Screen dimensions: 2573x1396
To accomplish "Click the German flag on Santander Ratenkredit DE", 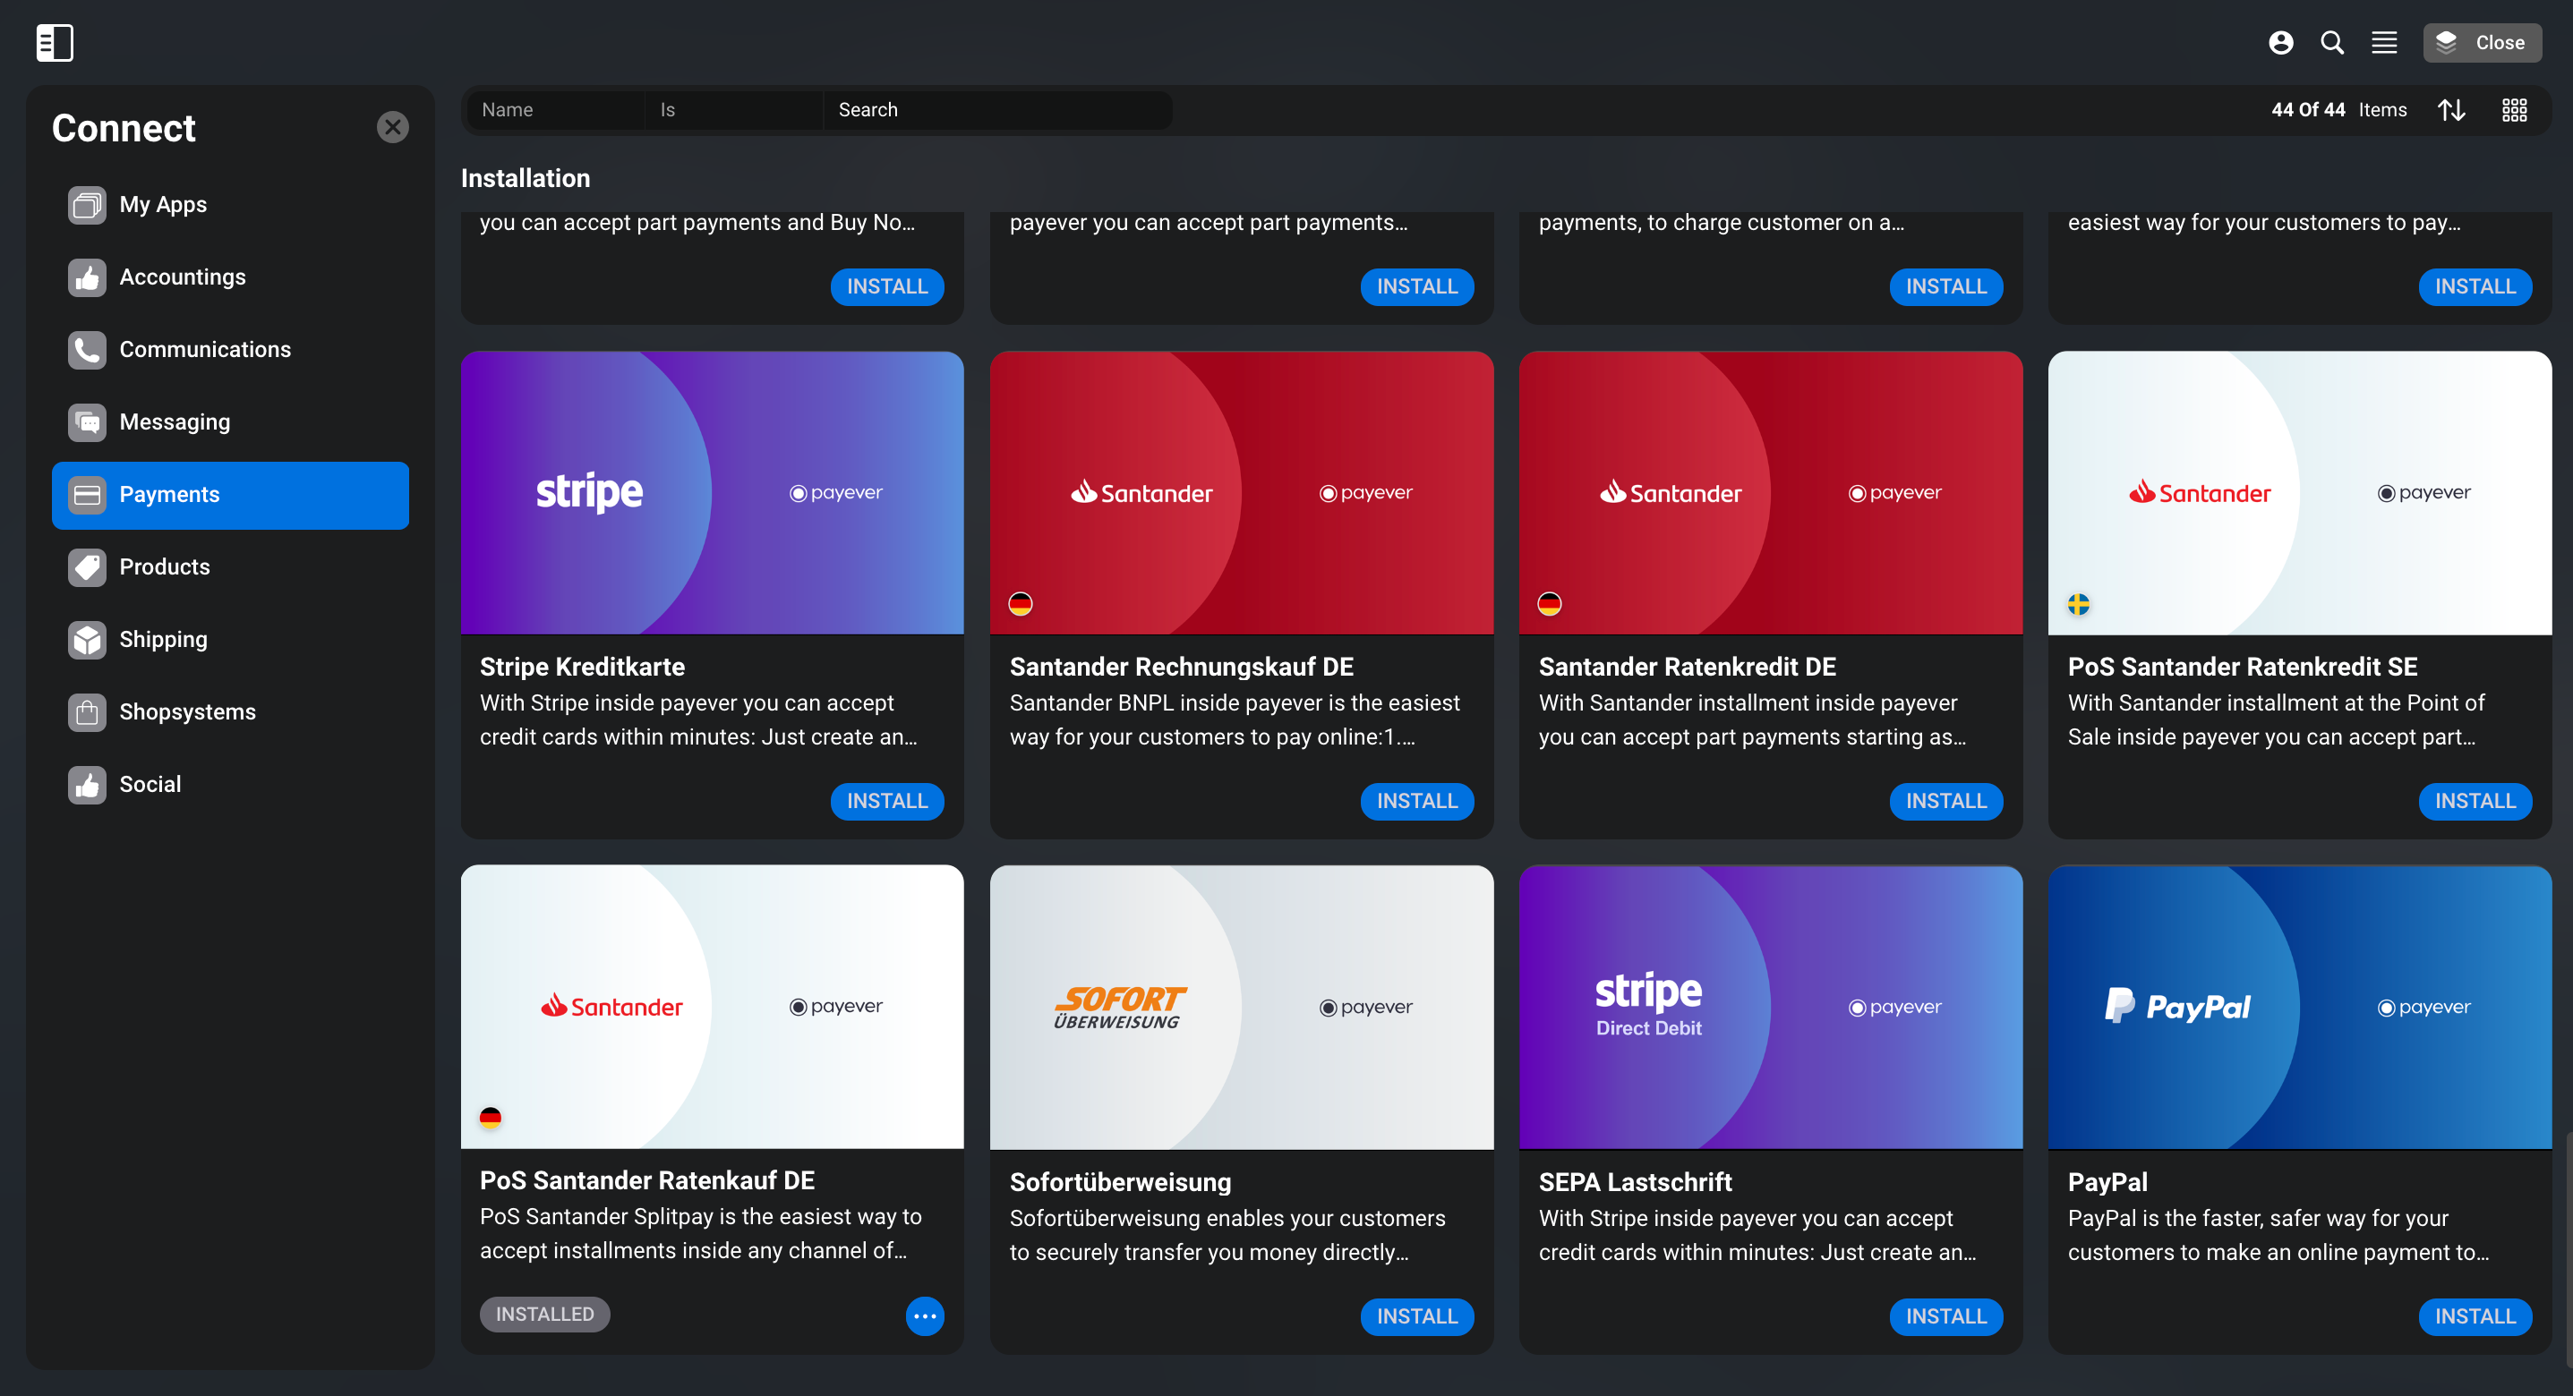I will coord(1549,604).
